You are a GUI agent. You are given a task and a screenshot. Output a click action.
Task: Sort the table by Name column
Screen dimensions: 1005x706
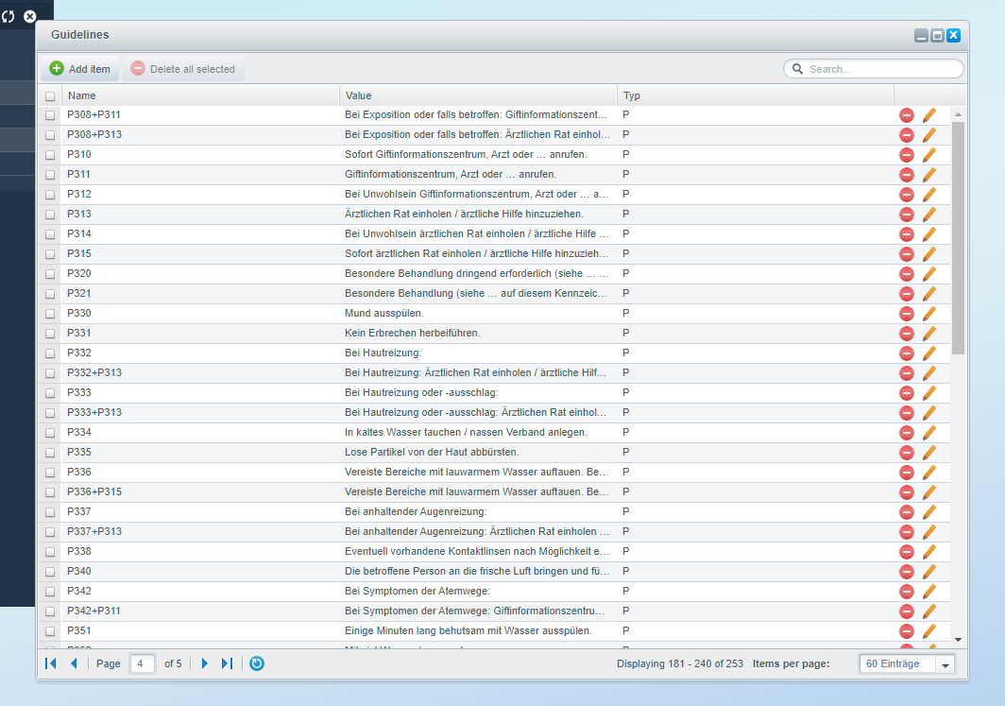coord(200,95)
